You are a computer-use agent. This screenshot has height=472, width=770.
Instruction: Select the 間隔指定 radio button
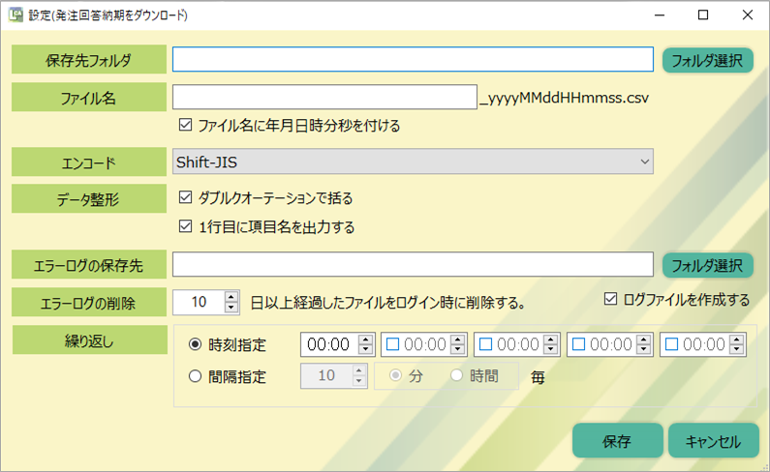pyautogui.click(x=196, y=376)
